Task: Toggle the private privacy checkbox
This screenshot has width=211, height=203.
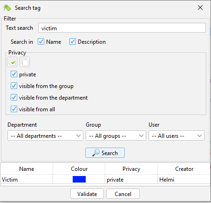Action: 14,74
